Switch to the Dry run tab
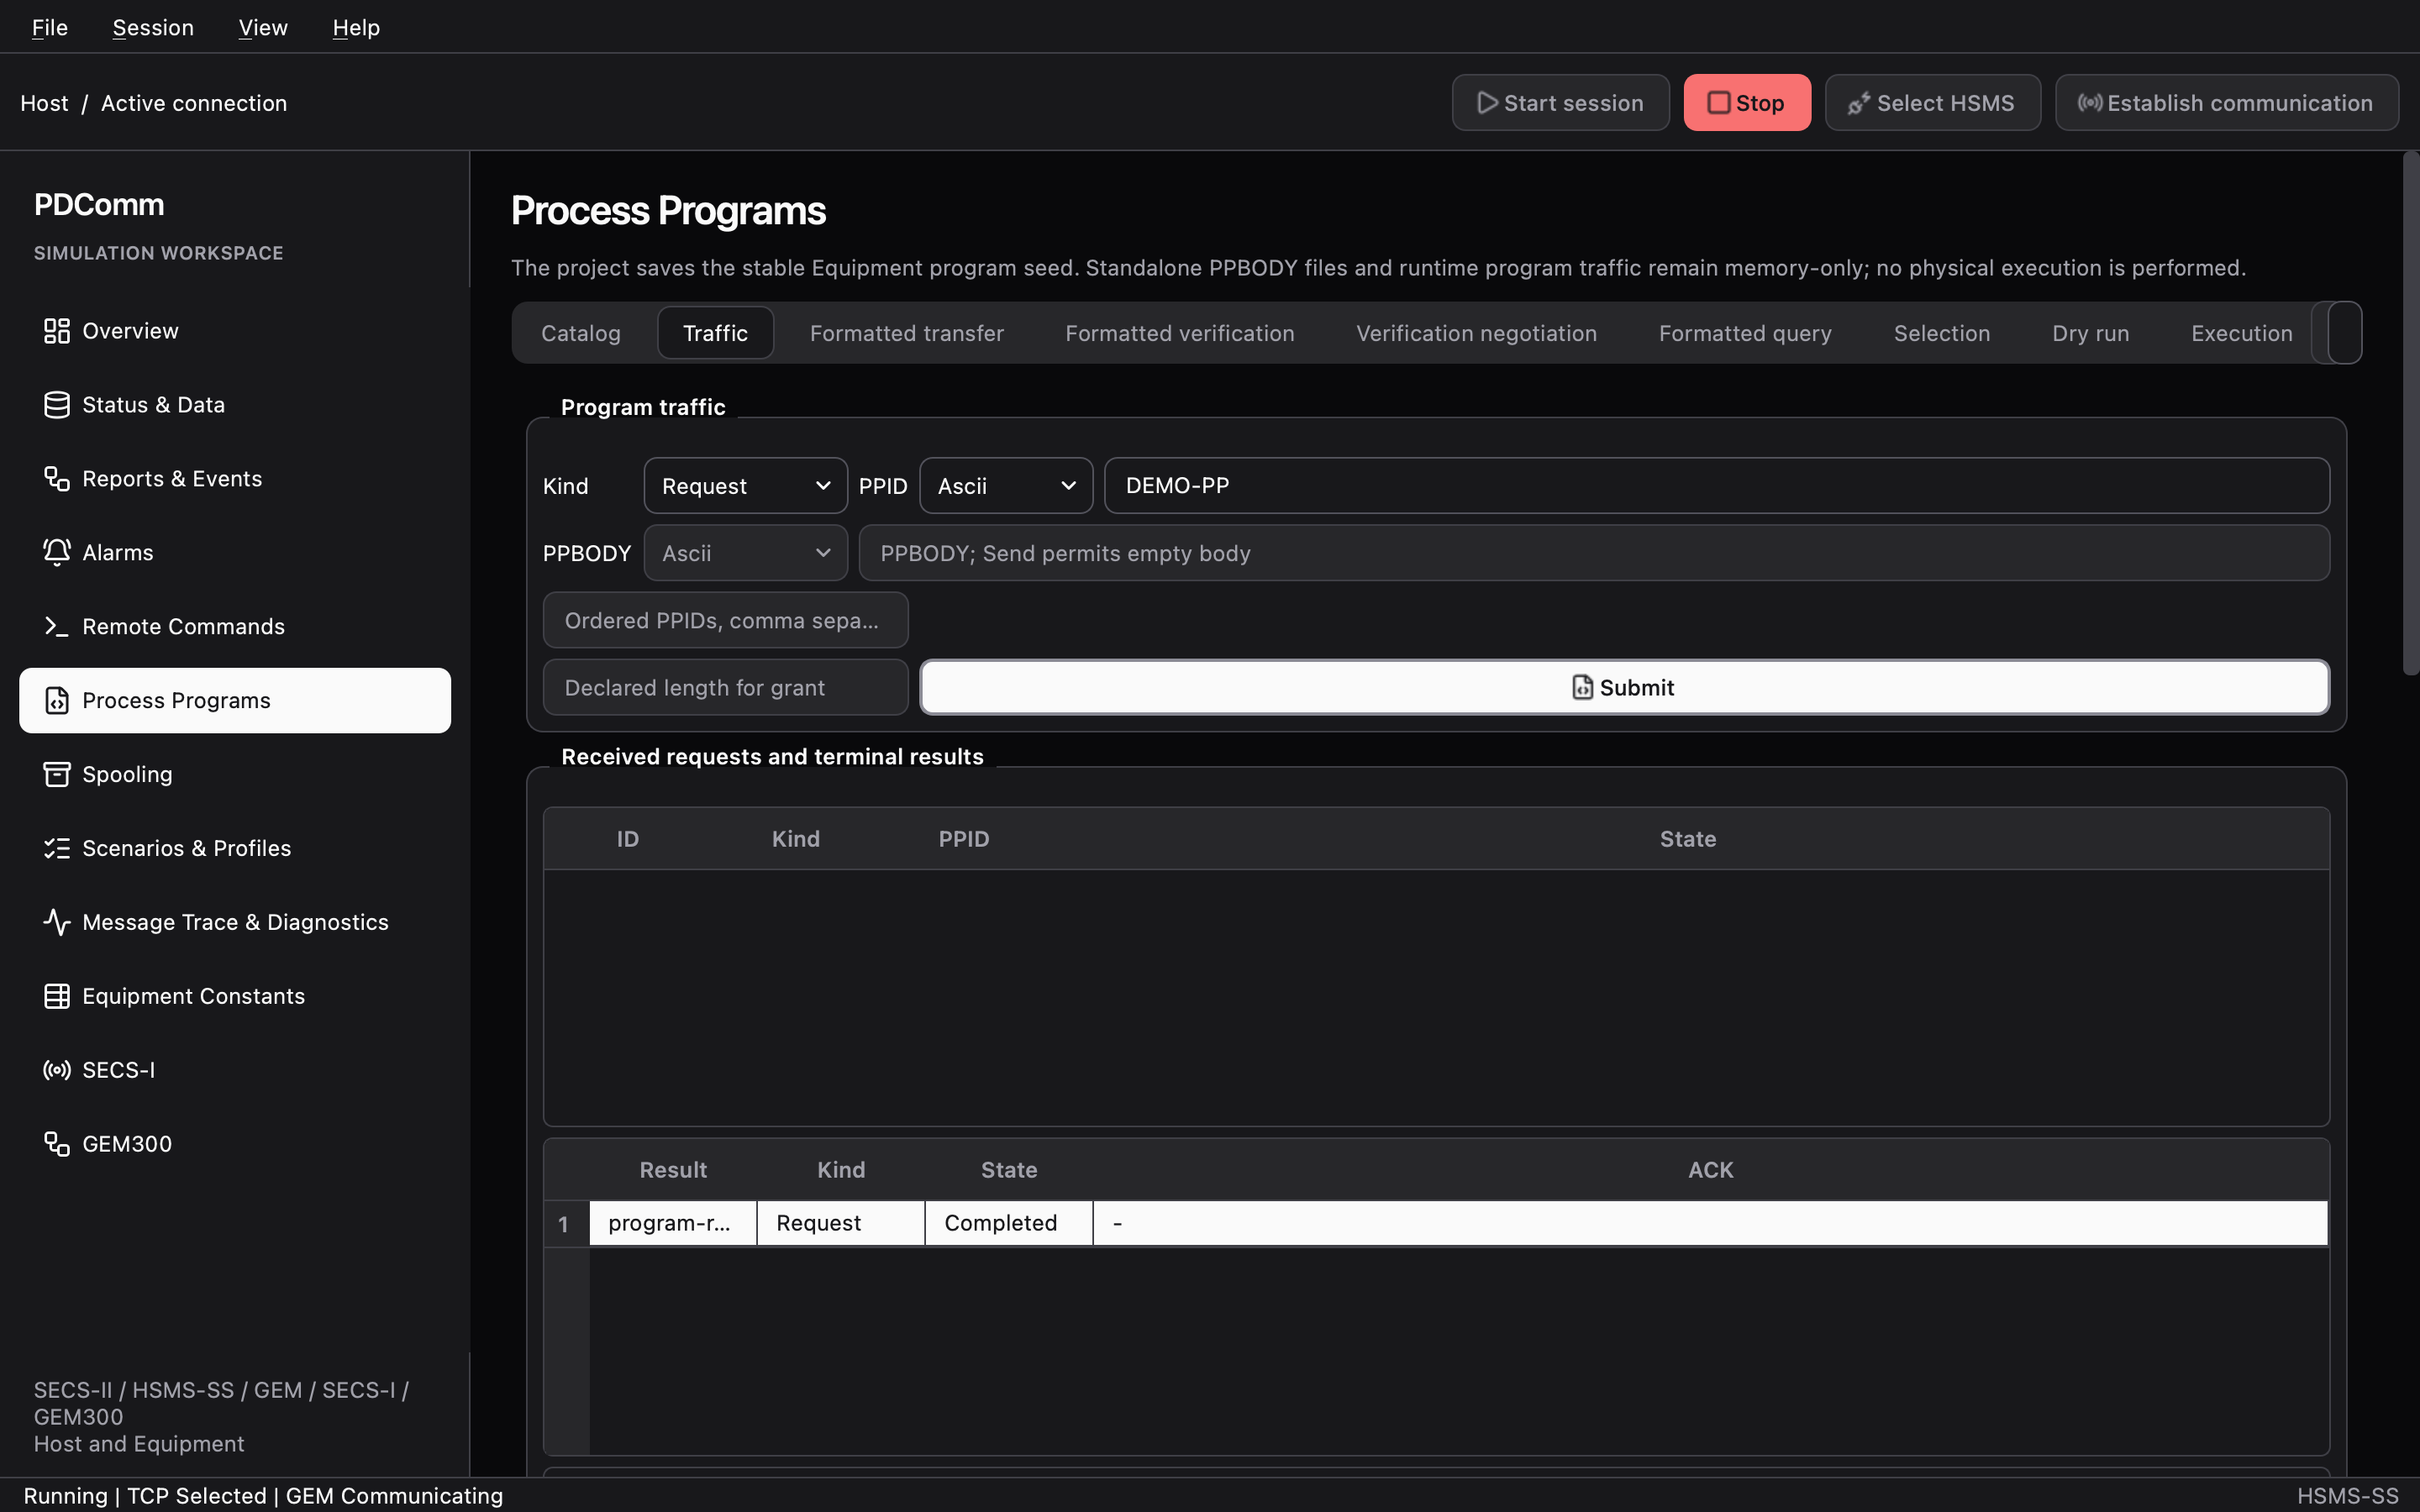Viewport: 2420px width, 1512px height. click(2090, 333)
